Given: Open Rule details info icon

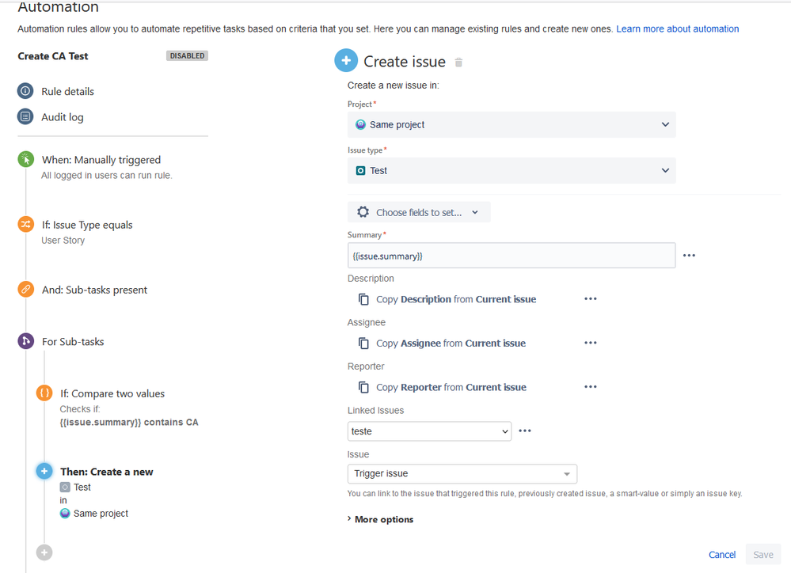Looking at the screenshot, I should (25, 91).
